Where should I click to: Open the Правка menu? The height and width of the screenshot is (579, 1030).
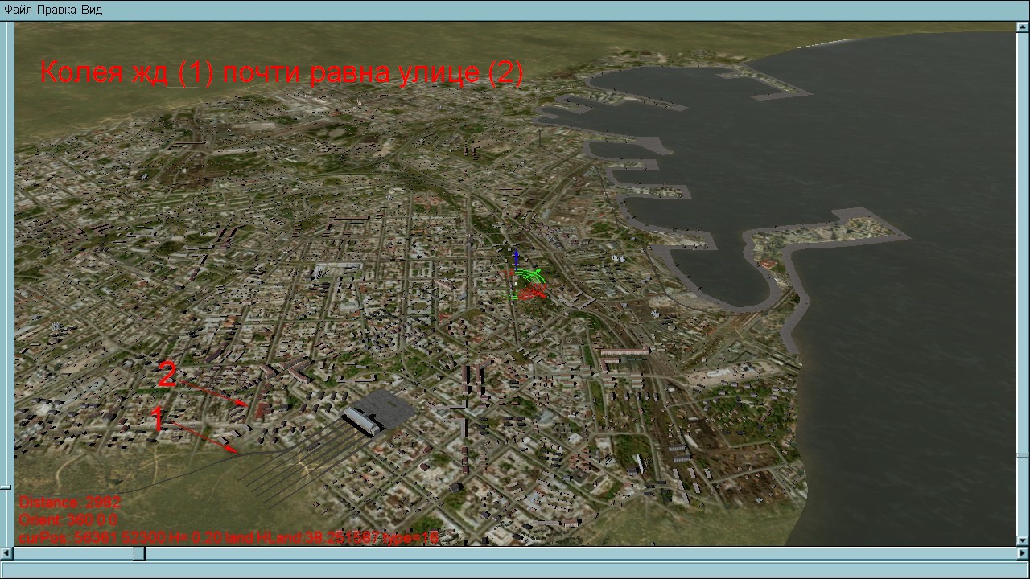click(56, 10)
